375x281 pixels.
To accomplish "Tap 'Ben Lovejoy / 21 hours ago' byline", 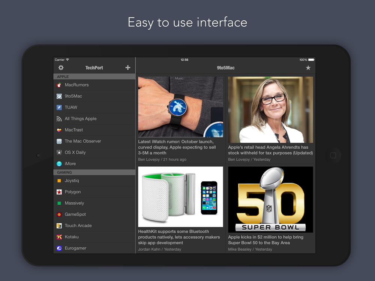I will [x=162, y=159].
